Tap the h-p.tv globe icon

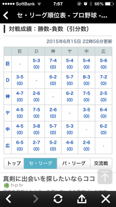[x=6, y=185]
